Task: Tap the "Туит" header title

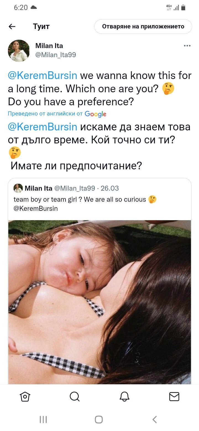Action: coord(41,27)
